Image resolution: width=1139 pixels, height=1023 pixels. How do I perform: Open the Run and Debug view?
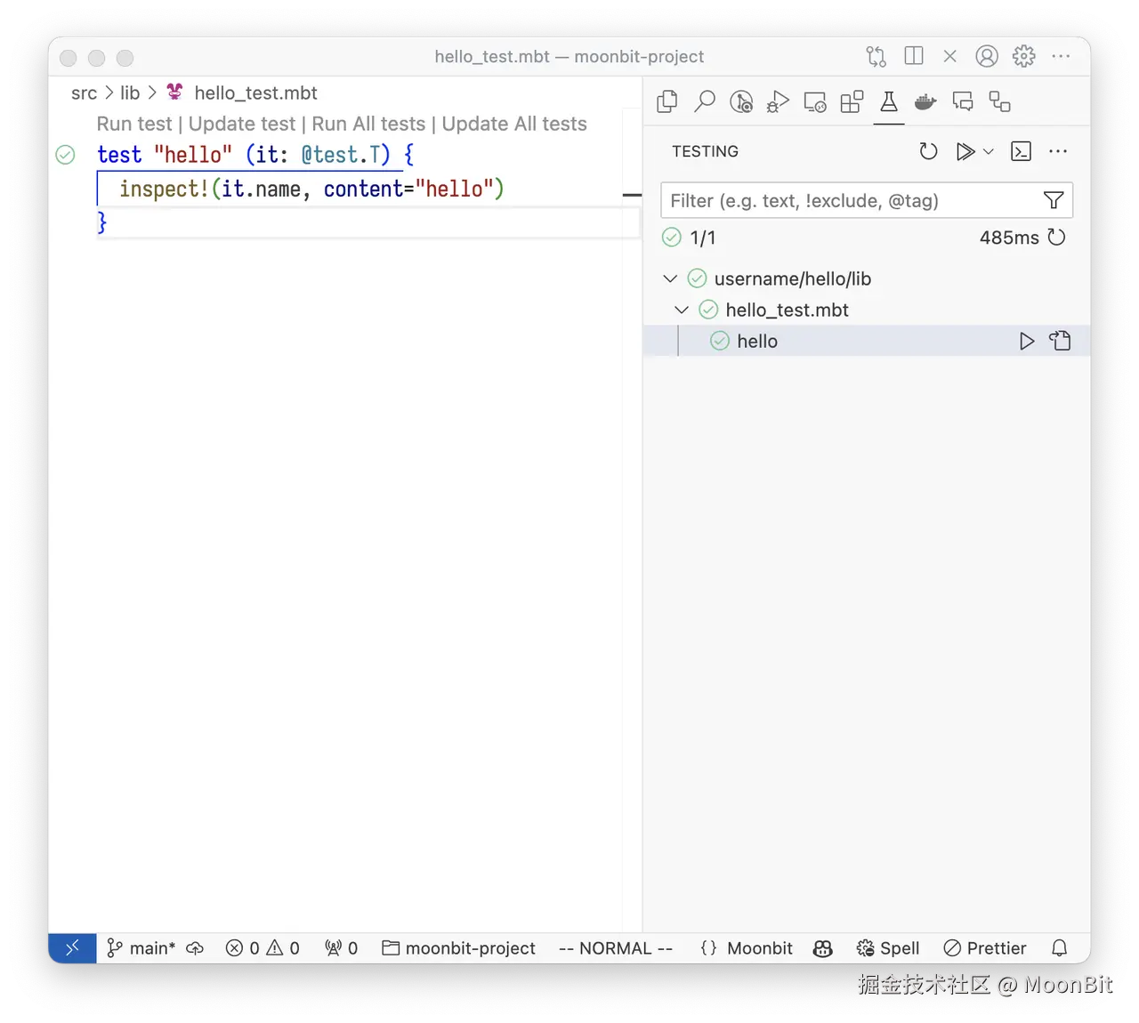778,102
